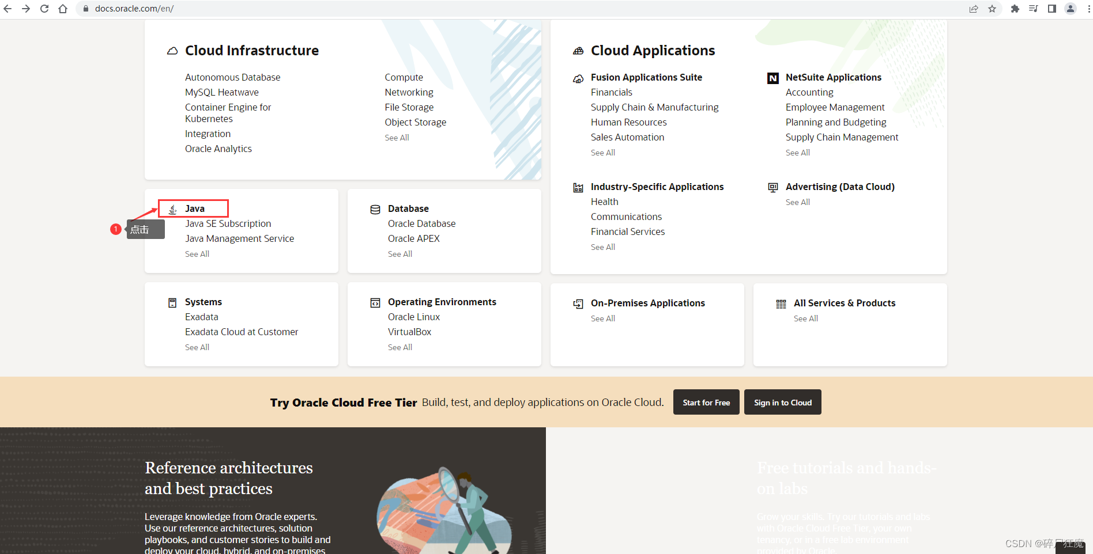
Task: Open Supply Chain Management link
Action: (842, 137)
